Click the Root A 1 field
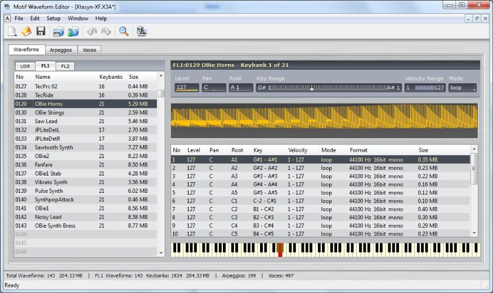493x293 pixels. tap(241, 88)
